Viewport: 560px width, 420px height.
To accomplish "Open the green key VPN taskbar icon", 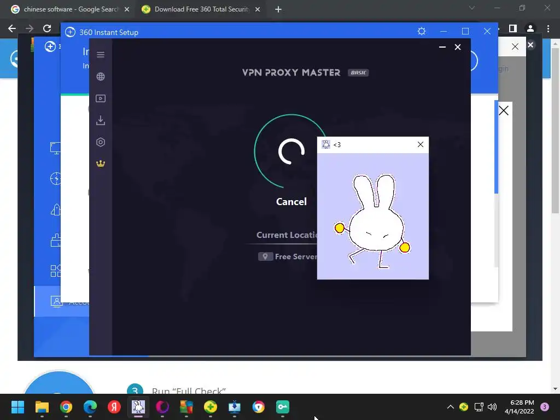I will [283, 407].
